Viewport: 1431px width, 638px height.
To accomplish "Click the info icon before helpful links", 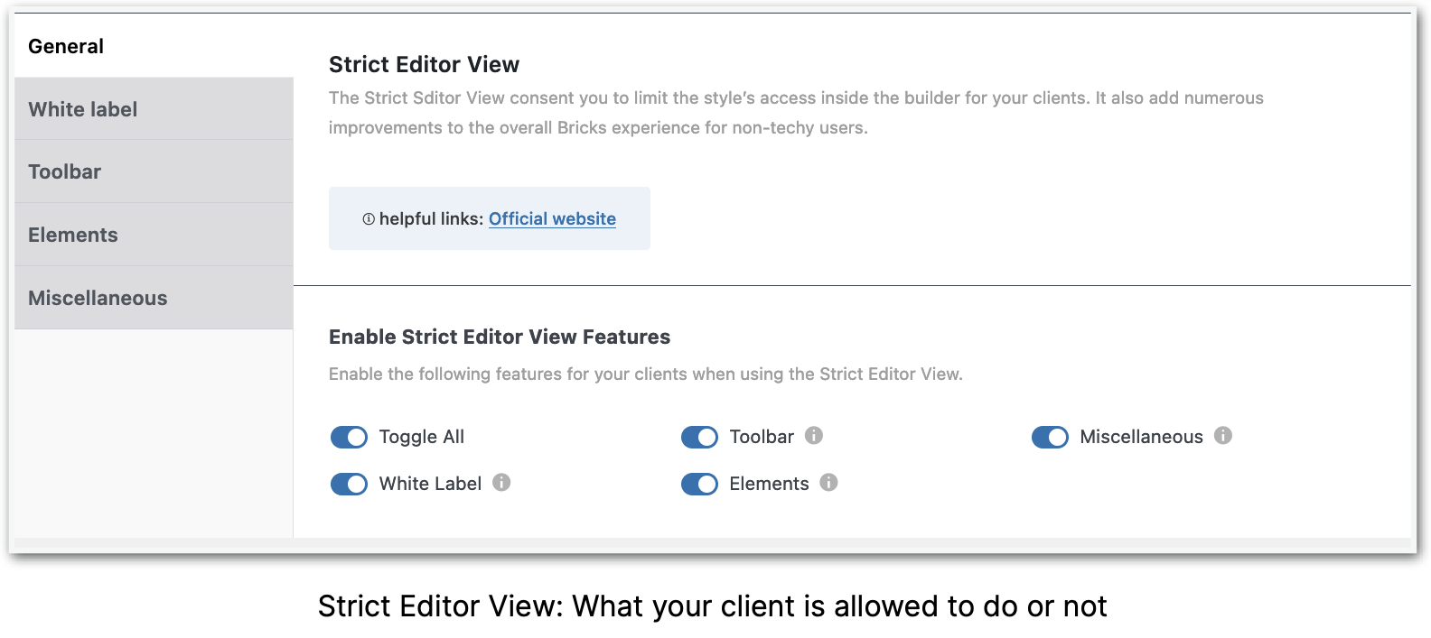I will 369,218.
